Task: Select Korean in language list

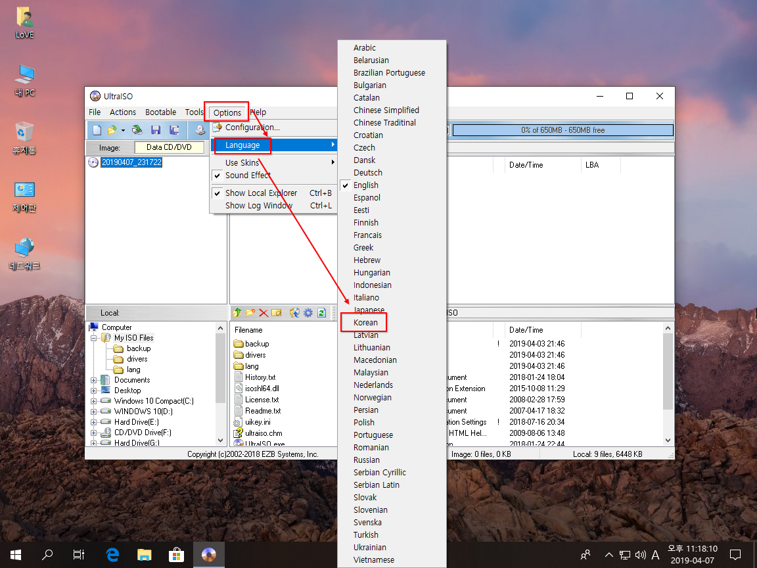Action: [392, 323]
